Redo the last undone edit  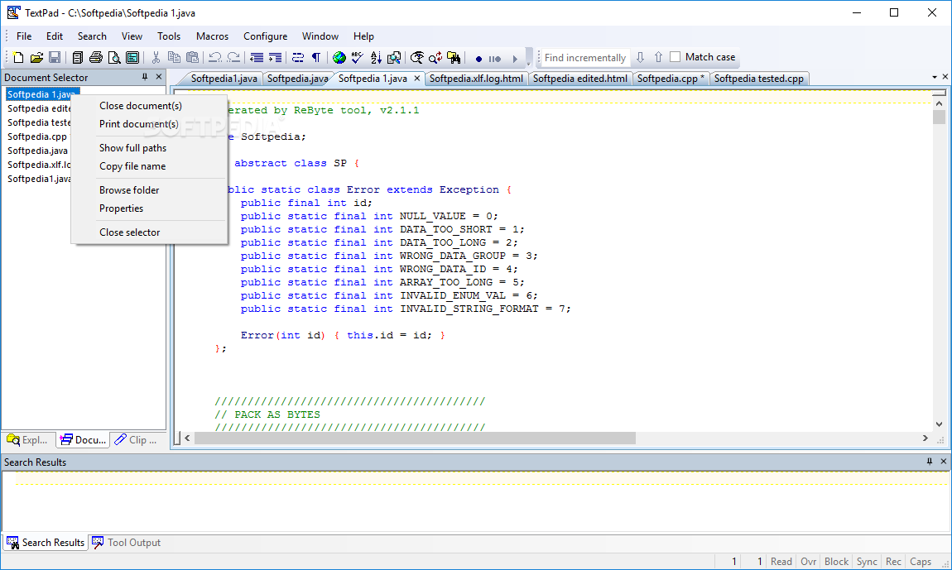pos(233,58)
